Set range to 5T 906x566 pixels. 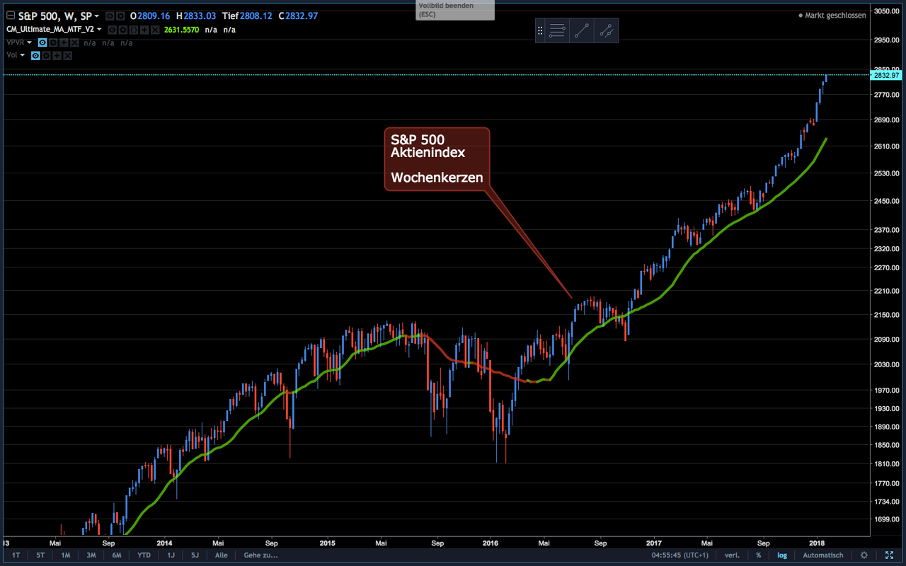coord(40,555)
